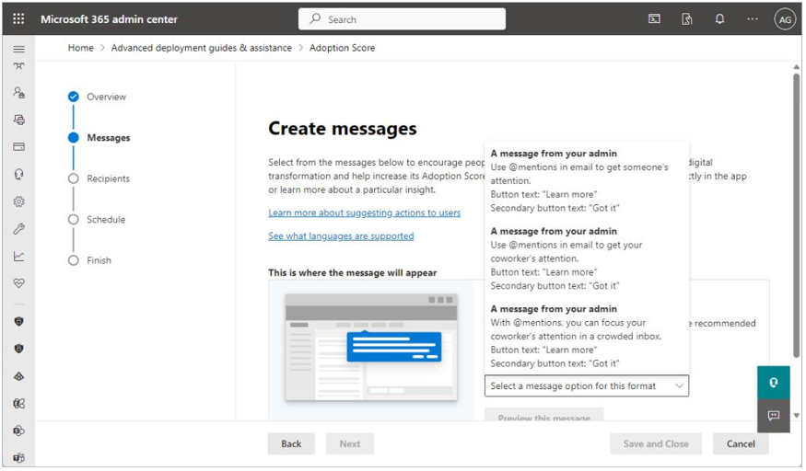Click 'Preview this message' button

[x=543, y=415]
